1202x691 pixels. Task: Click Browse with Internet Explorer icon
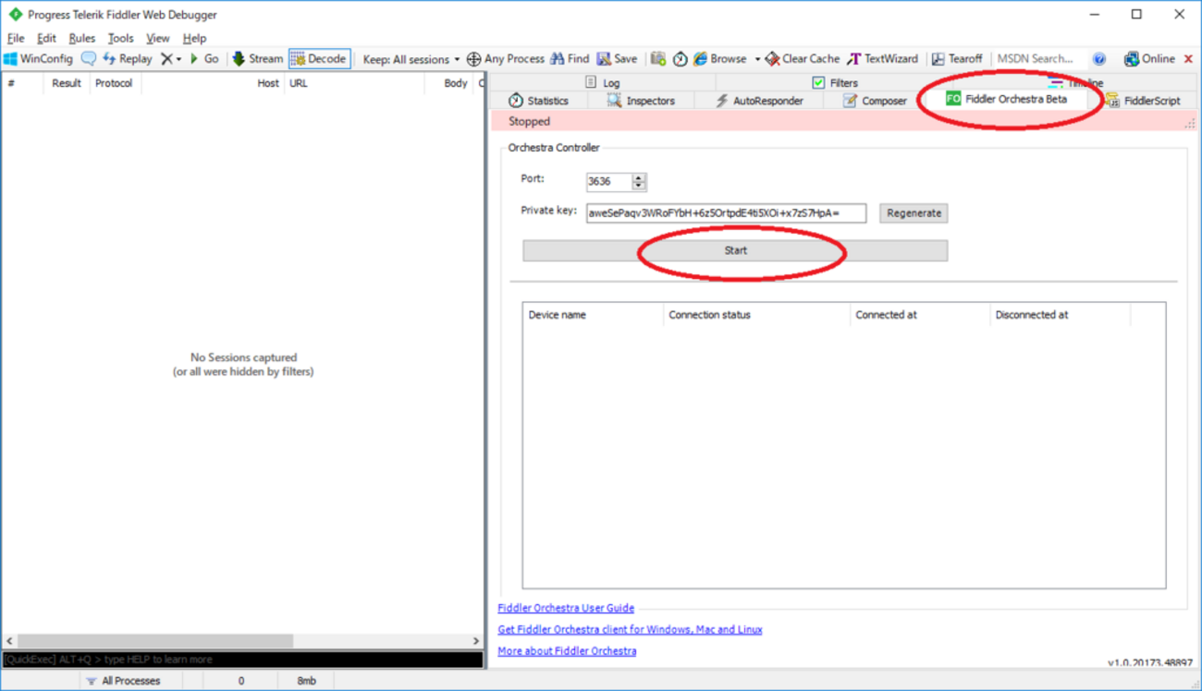720,58
